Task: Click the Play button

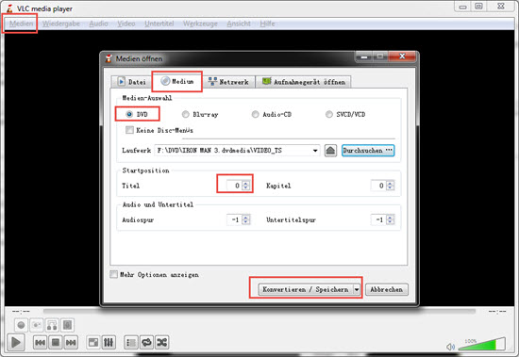Action: [15, 342]
